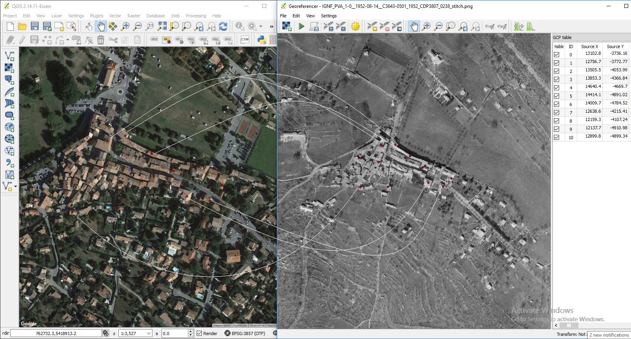Open 2 new notifications message
631x339 pixels.
tap(609, 335)
